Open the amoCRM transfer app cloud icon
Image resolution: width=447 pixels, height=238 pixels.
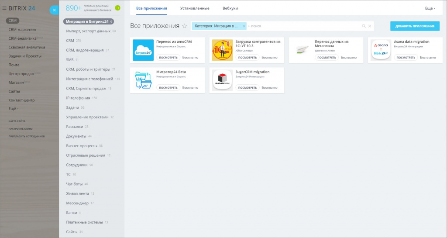coord(143,50)
